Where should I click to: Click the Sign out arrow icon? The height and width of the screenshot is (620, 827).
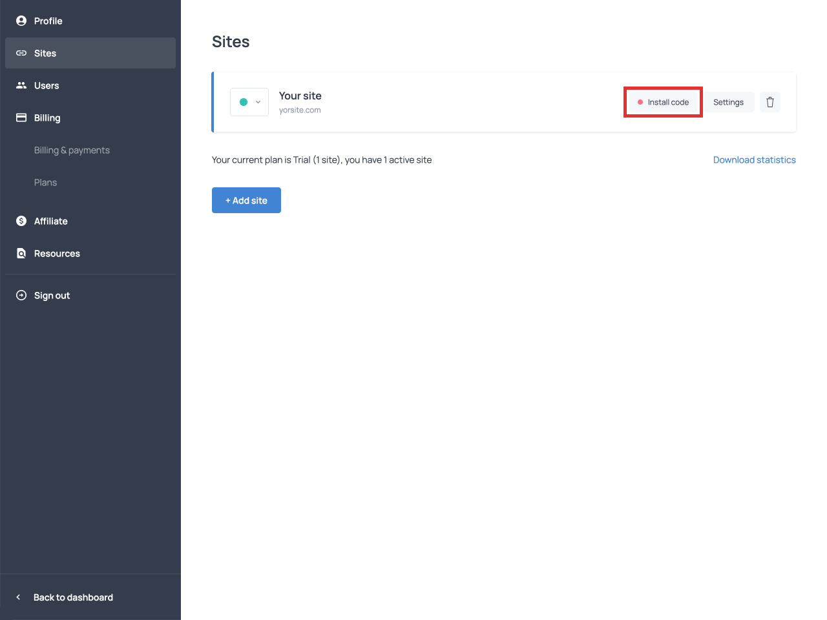pyautogui.click(x=21, y=295)
